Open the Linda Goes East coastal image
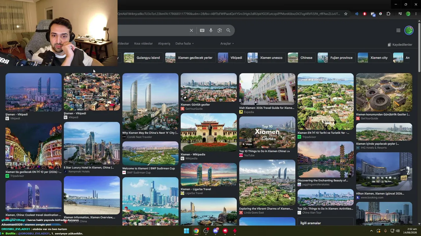This screenshot has height=236, width=421. pos(267,183)
